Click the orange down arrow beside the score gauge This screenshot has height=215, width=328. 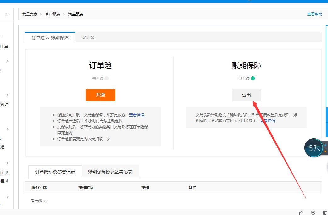click(325, 151)
